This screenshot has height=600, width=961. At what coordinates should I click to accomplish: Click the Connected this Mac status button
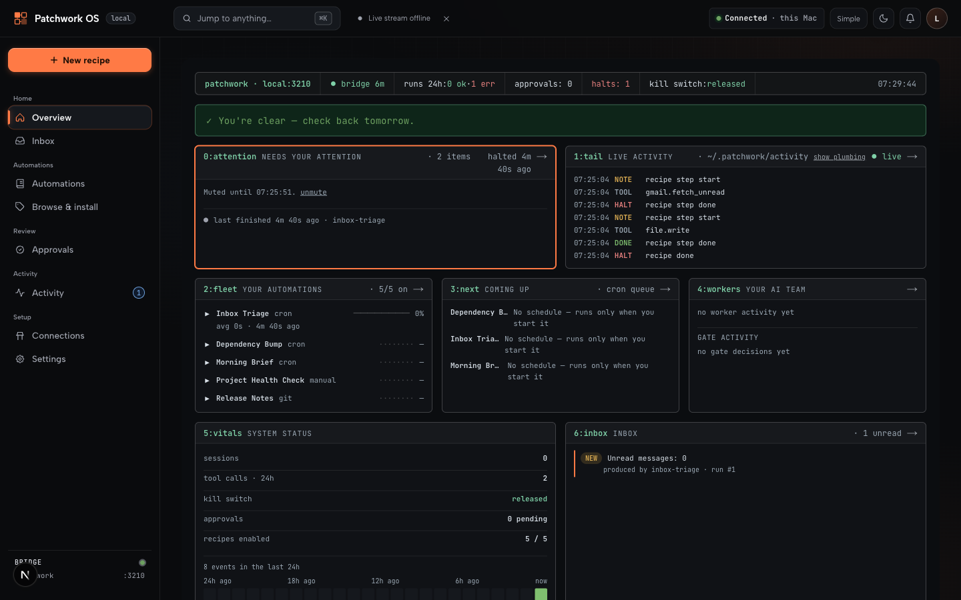pyautogui.click(x=766, y=19)
